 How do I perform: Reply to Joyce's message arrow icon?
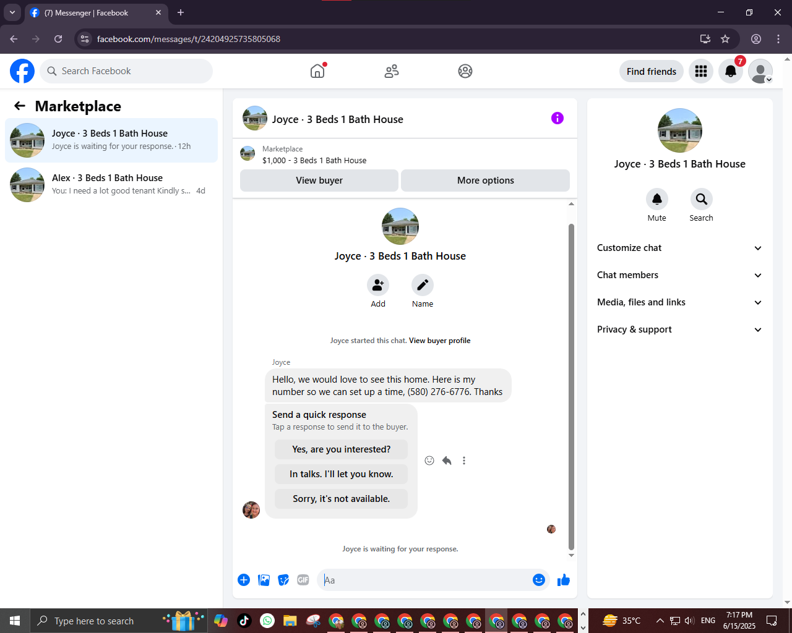[x=447, y=461]
